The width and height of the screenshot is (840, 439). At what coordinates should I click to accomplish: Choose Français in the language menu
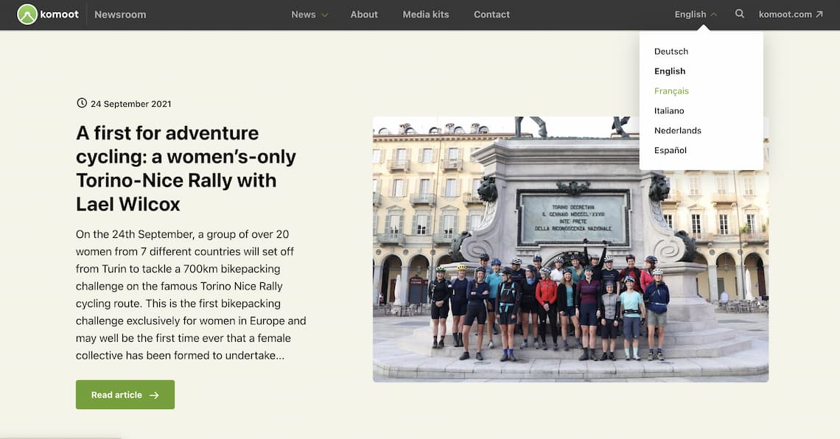(x=671, y=91)
